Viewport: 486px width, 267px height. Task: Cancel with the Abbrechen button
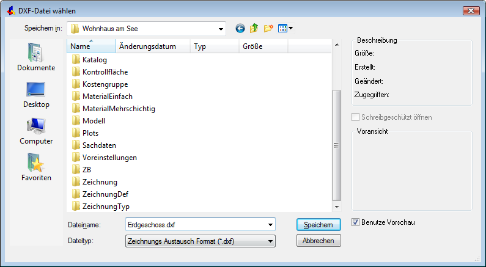(318, 241)
